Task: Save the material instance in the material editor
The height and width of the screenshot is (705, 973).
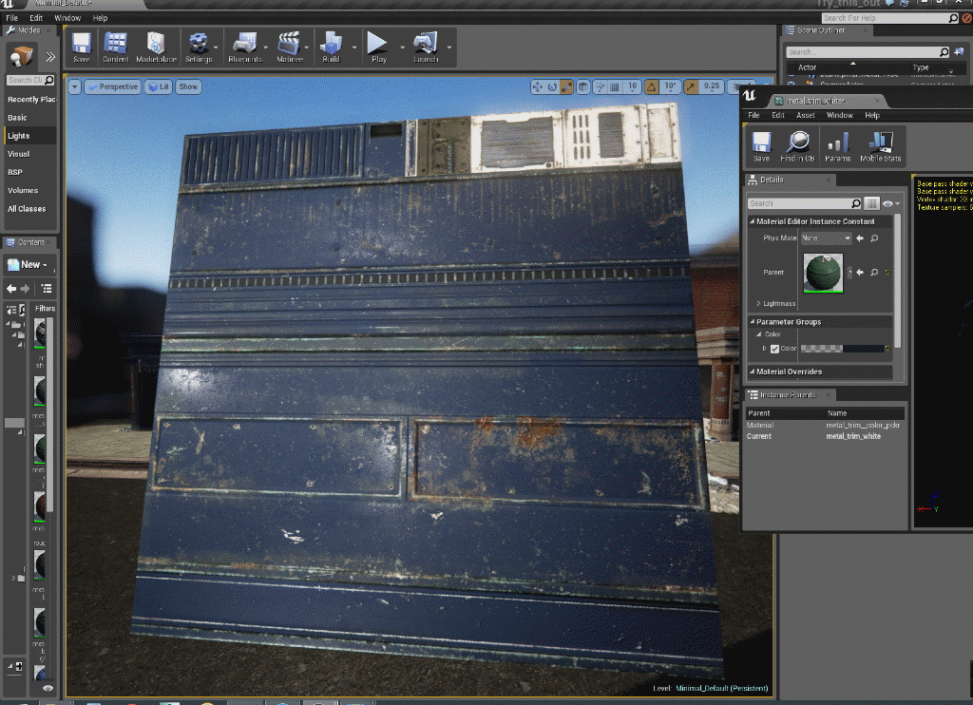Action: tap(761, 146)
